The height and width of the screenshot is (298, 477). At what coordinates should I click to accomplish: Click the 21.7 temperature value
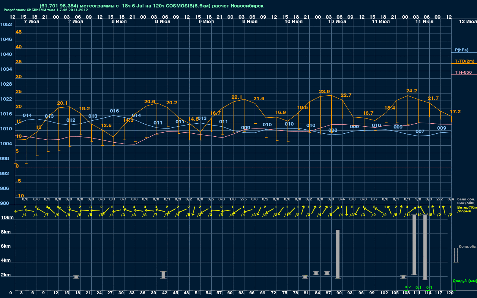(433, 98)
